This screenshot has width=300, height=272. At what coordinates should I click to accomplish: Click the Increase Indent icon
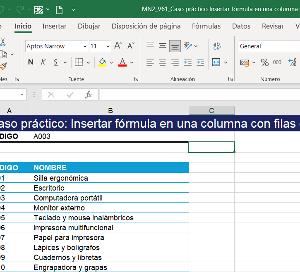pyautogui.click(x=200, y=62)
